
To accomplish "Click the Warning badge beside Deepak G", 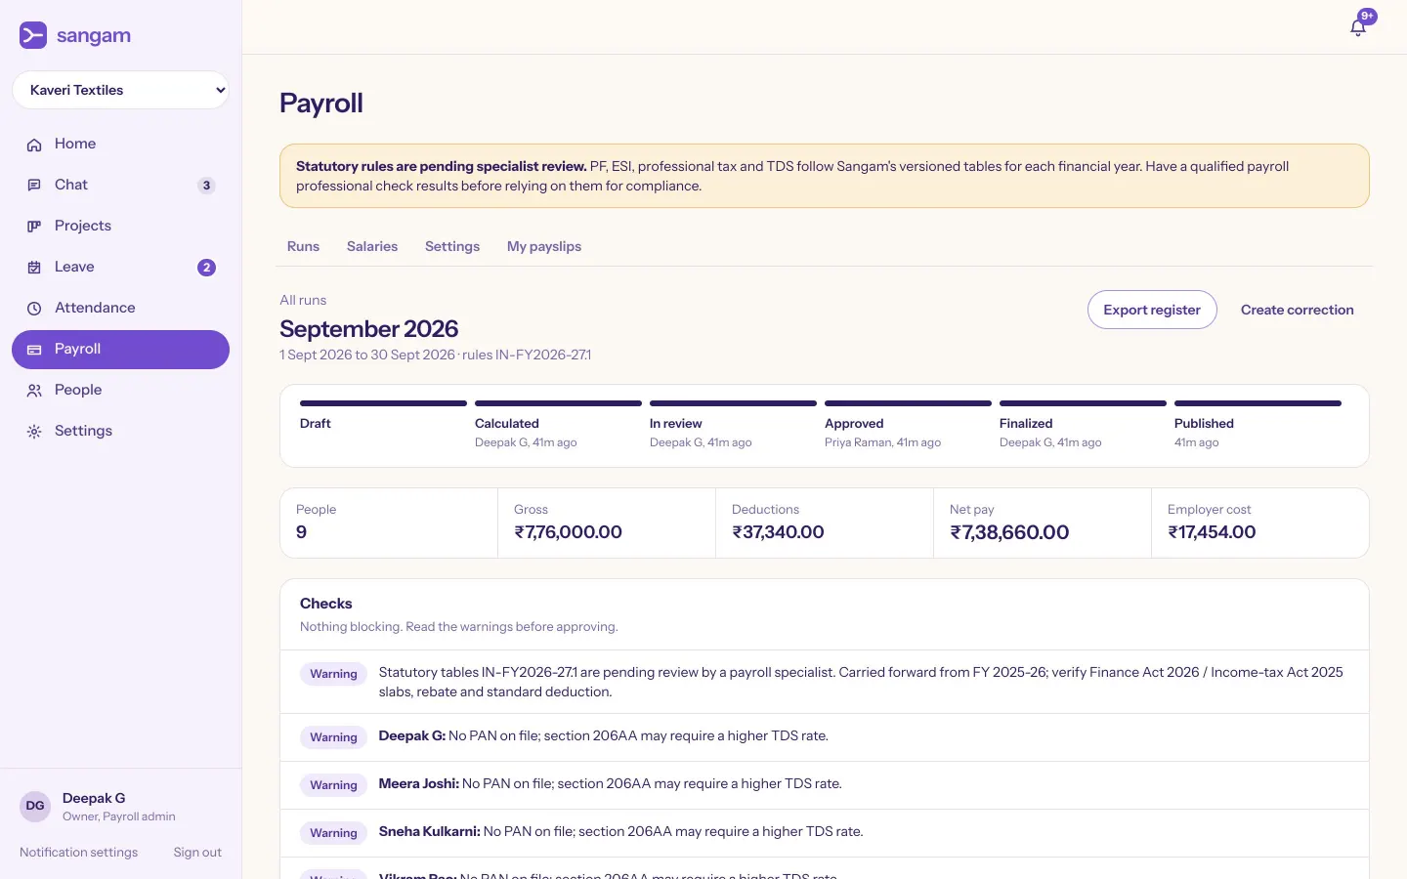I will coord(333,737).
